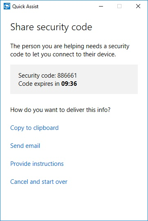Click the 'Code expires in' label

[39, 84]
